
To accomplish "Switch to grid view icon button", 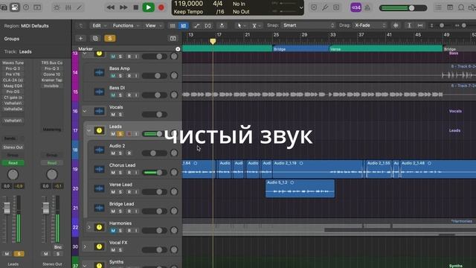I will (x=173, y=26).
